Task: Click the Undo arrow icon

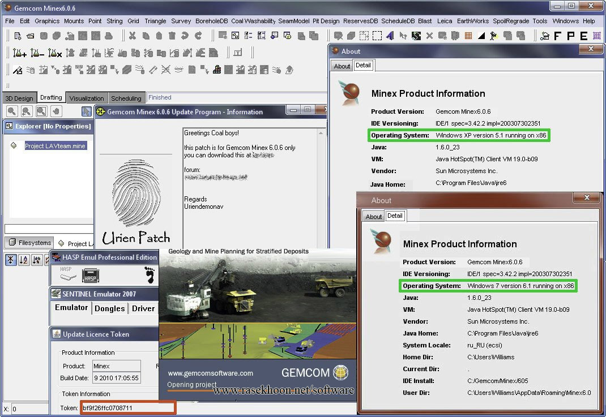Action: point(185,36)
